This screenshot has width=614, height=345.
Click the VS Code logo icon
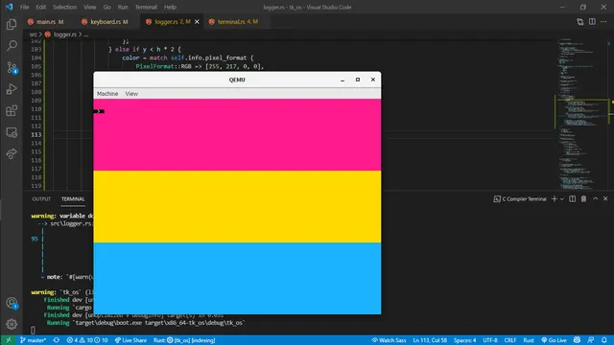click(9, 7)
